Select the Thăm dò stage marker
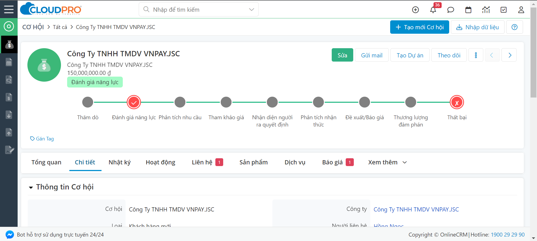Screen dimensions: 537x241 (x=88, y=102)
